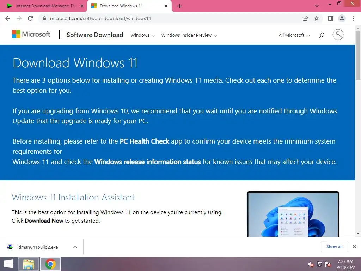Click the address bar URL
Image resolution: width=361 pixels, height=271 pixels.
(100, 18)
